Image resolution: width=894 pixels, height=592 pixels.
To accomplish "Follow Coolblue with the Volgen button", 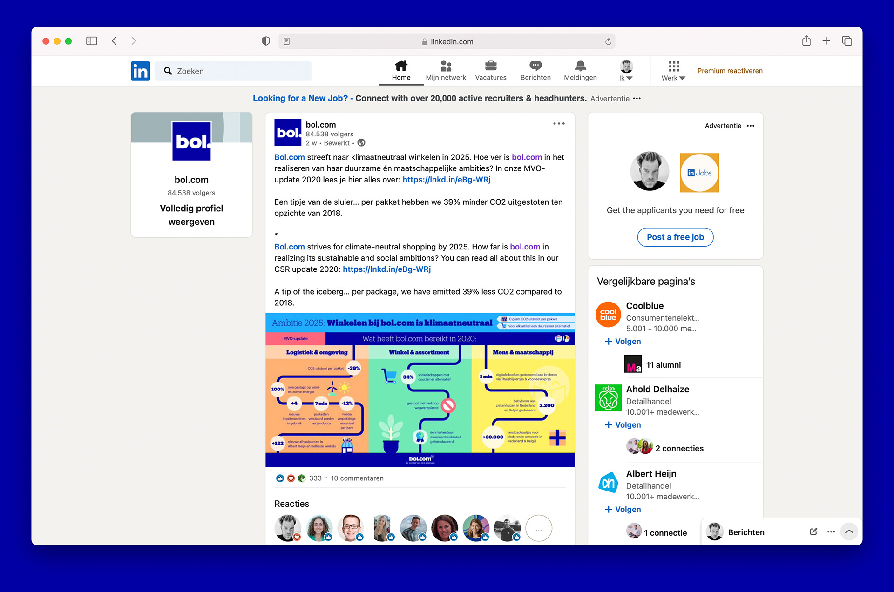I will 623,341.
